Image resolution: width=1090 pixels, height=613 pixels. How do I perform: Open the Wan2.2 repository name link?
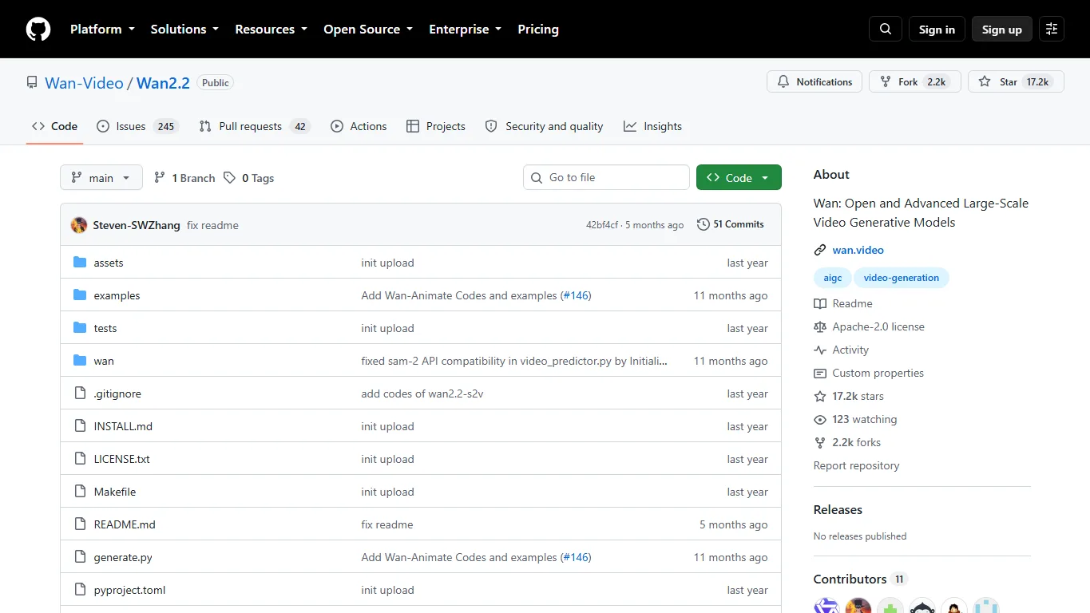[x=163, y=83]
